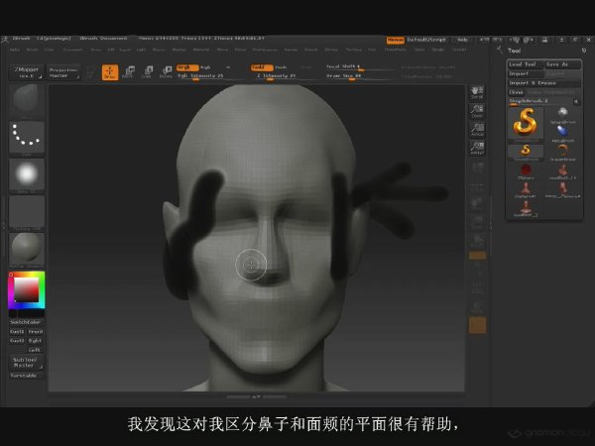The image size is (595, 446).
Task: Select the red Sphere3D tool
Action: [526, 171]
